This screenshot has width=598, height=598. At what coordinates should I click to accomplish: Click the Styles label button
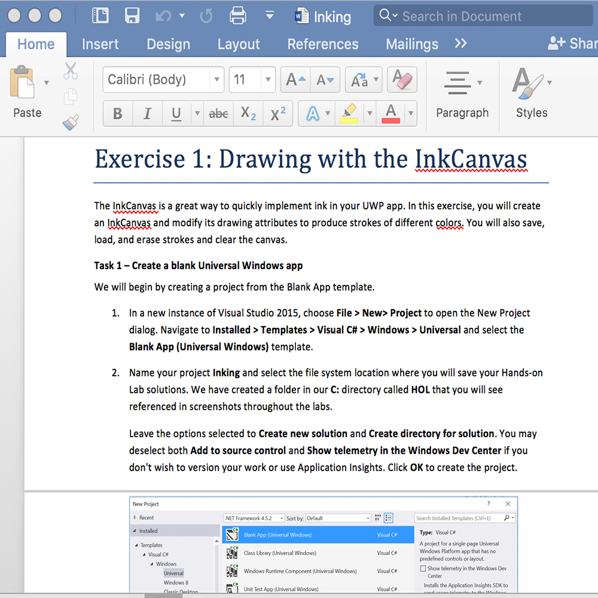coord(532,113)
